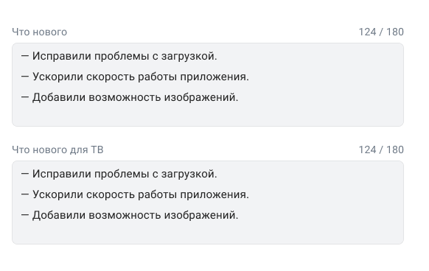Screen dimensions: 429x271
Task: Click the word "Ускорили" in the ТВ field
Action: [57, 194]
